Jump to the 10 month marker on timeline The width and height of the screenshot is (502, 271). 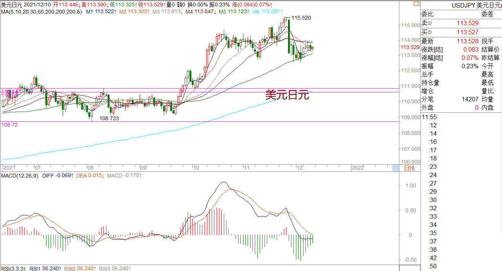coord(196,168)
